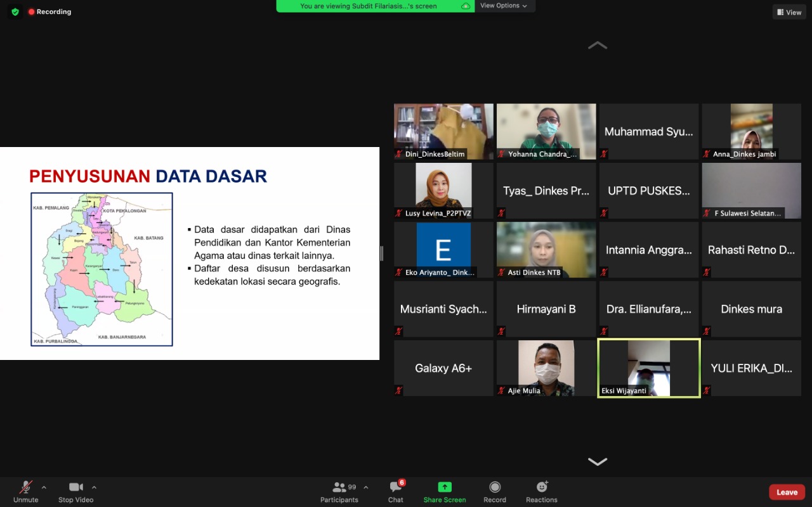Screen dimensions: 812x507
Task: Leave the meeting
Action: click(787, 492)
